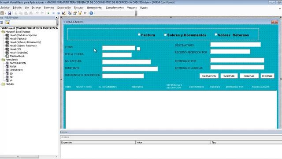Image resolution: width=282 pixels, height=159 pixels.
Task: Click the Break pause toolbar icon
Action: pos(53,13)
